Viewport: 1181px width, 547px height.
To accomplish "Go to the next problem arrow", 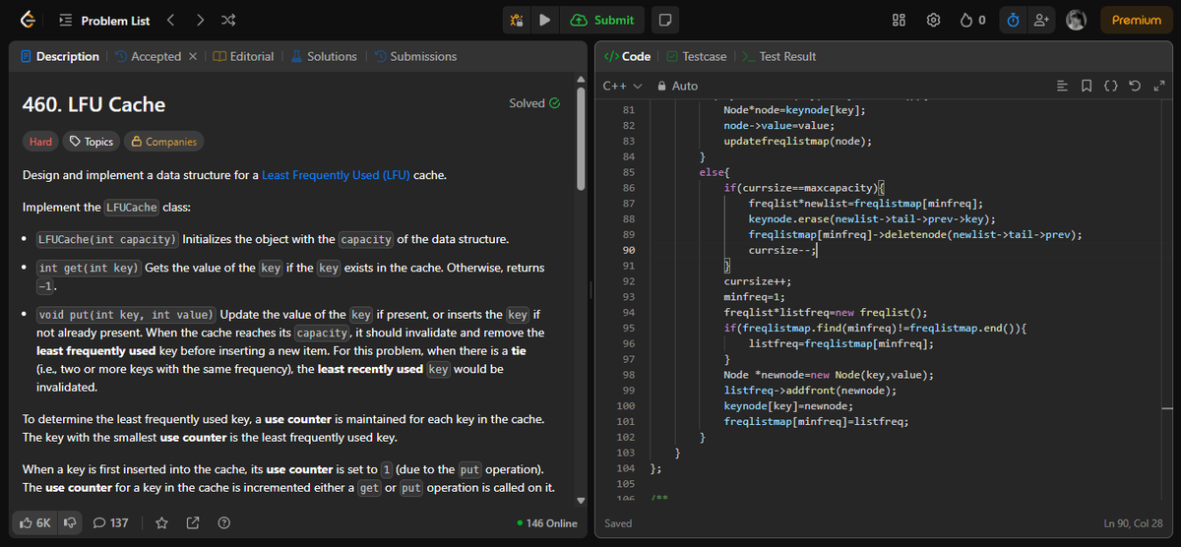I will [x=201, y=20].
